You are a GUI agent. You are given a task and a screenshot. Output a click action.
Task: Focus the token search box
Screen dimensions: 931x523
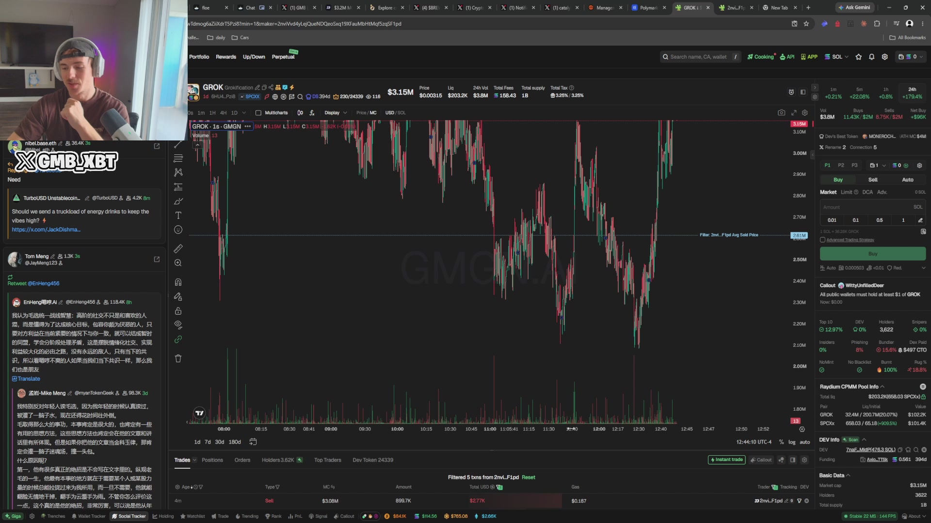pos(701,57)
